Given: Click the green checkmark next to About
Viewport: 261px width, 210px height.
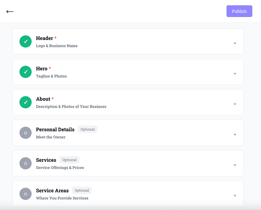Looking at the screenshot, I should pos(25,102).
